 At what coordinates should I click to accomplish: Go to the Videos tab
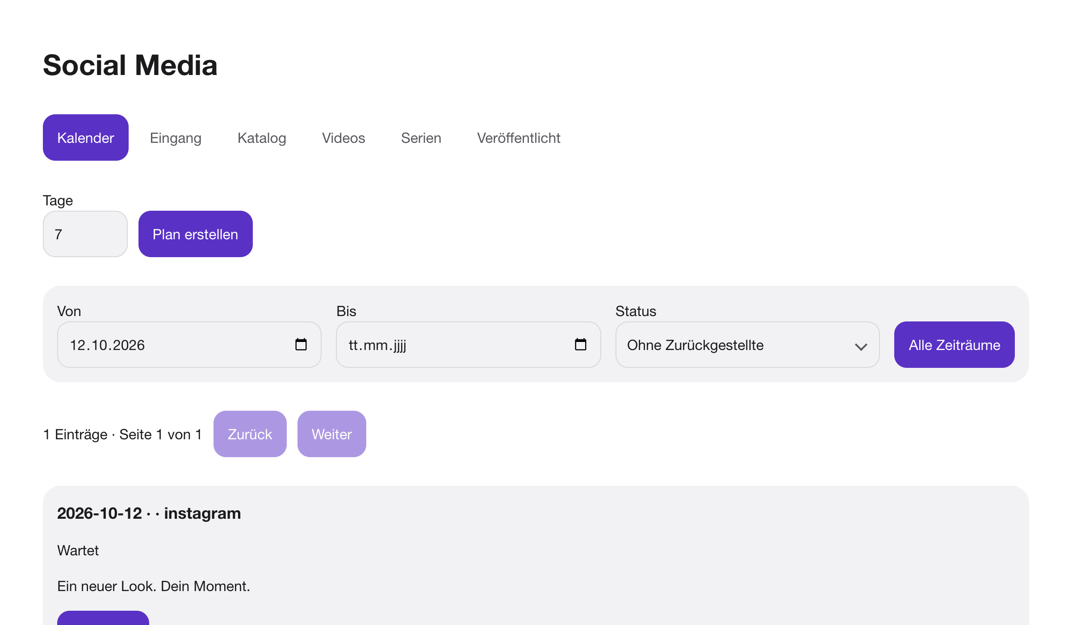343,137
